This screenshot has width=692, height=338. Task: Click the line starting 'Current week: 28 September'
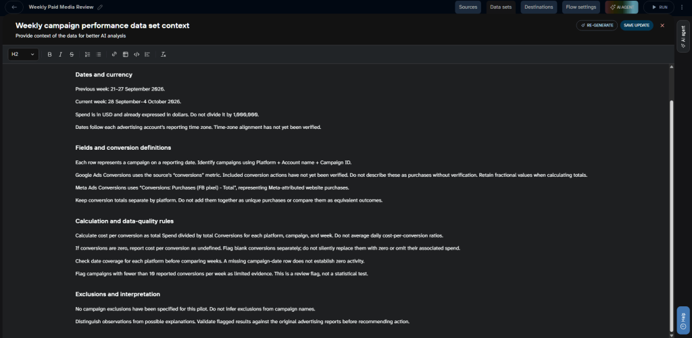point(128,101)
